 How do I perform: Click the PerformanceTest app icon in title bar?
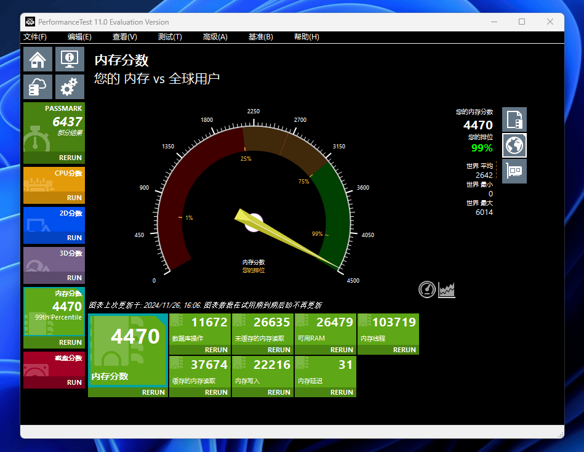pos(30,22)
